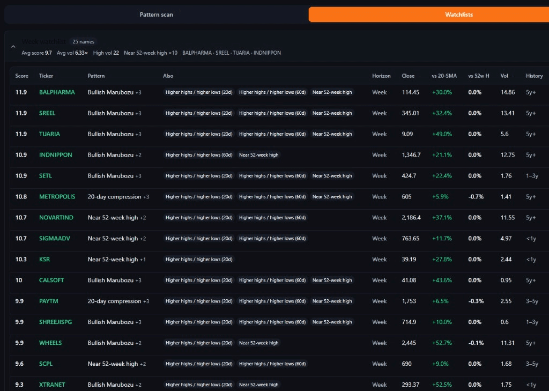Open the KSR ticker
Screen dimensions: 549x391
tap(44, 259)
